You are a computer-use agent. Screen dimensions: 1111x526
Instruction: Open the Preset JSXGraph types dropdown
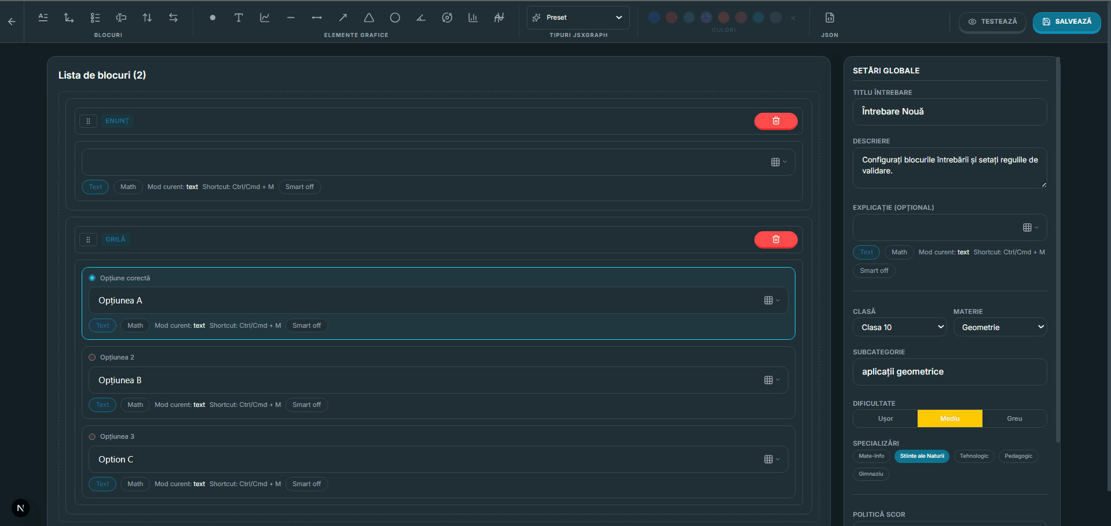578,17
